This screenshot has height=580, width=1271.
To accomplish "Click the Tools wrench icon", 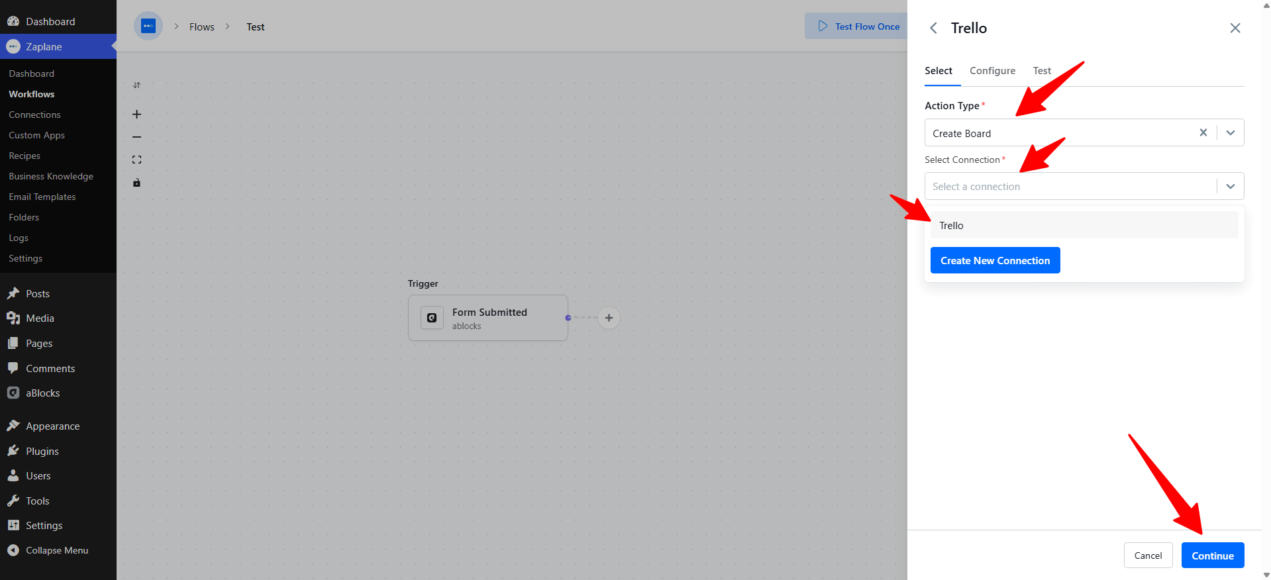I will point(13,501).
